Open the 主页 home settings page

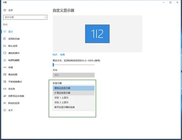point(11,10)
